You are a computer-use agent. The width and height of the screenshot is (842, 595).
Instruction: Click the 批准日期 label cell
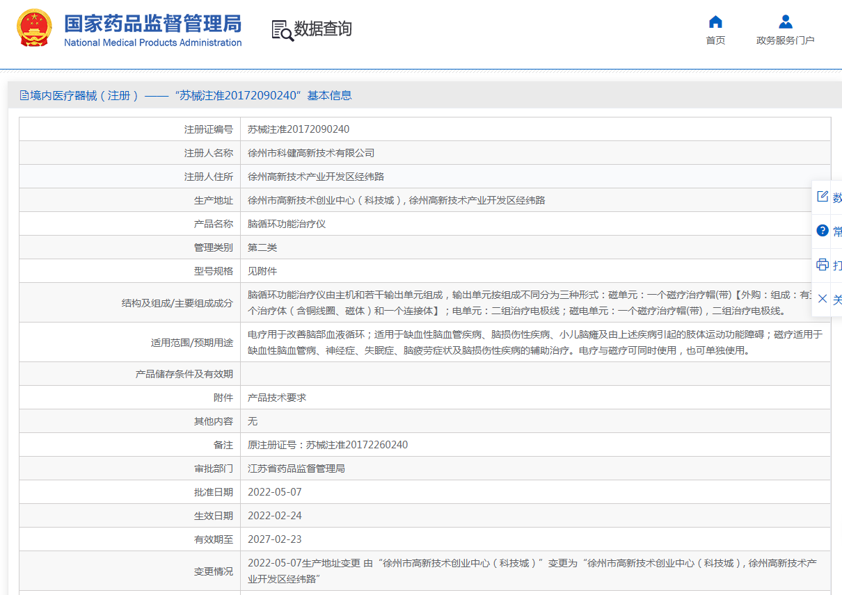click(x=129, y=492)
